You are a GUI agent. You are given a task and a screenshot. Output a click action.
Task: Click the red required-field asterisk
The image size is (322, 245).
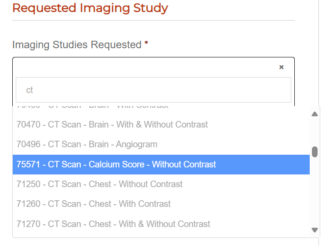pos(146,45)
